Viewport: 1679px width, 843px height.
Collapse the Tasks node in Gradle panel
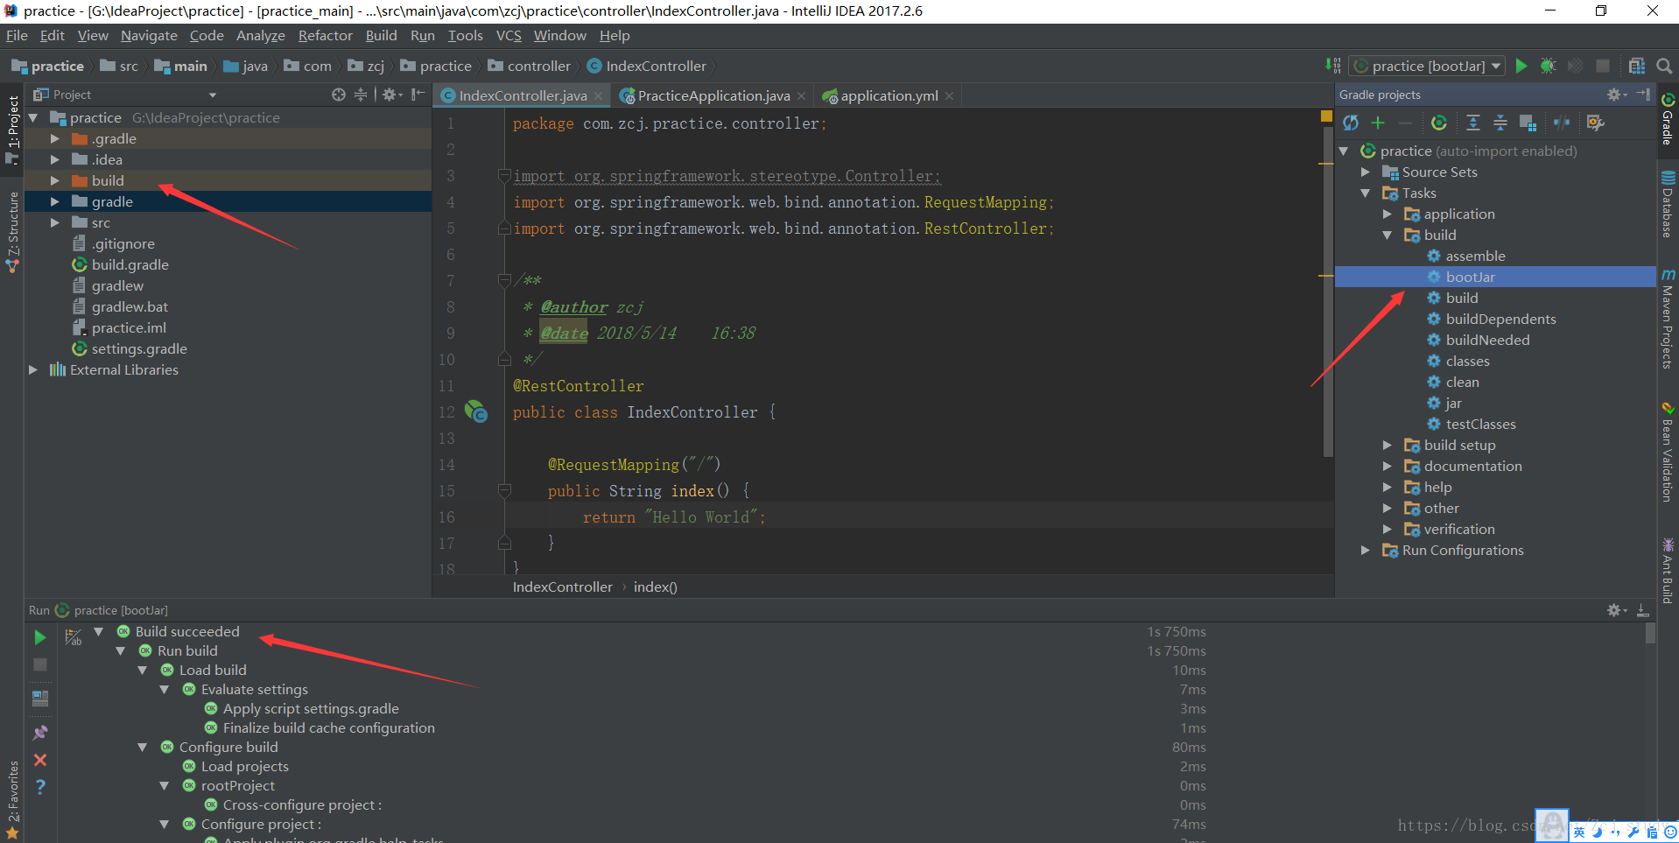(1365, 193)
